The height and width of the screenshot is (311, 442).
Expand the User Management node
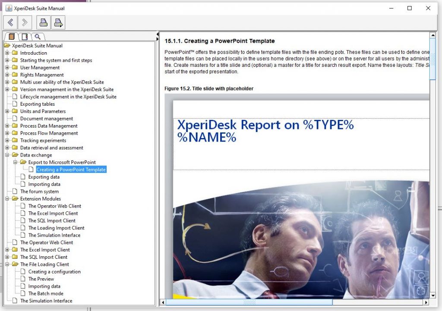coord(7,67)
